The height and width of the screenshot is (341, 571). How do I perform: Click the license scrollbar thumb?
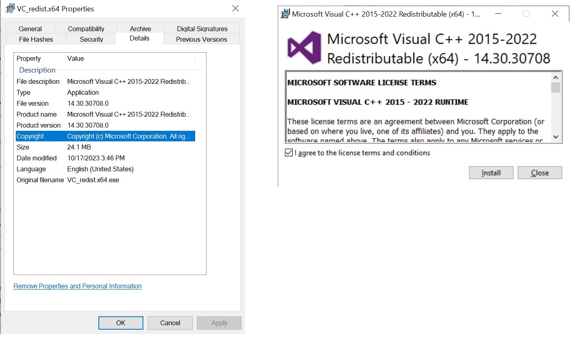point(556,87)
